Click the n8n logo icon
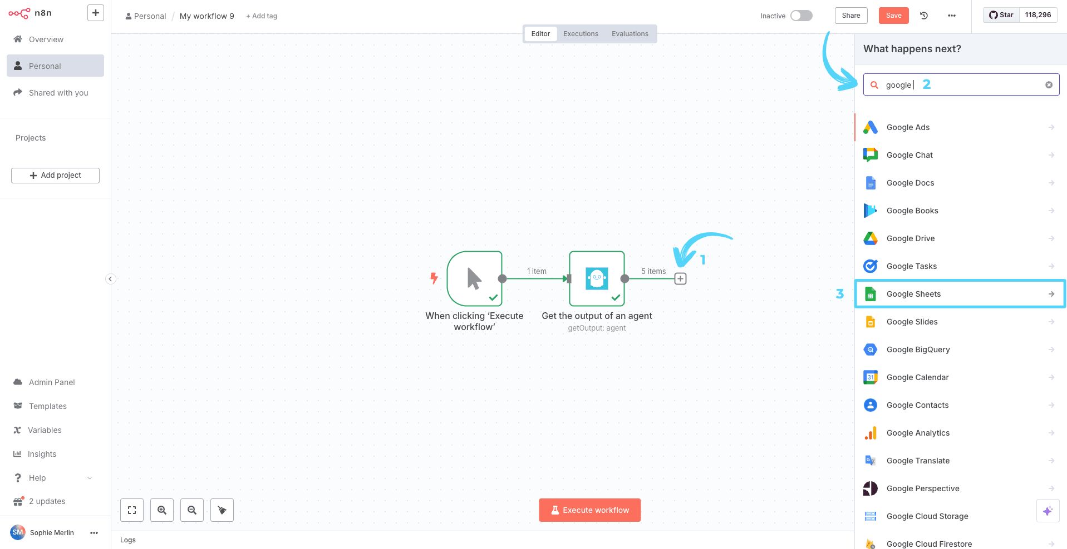This screenshot has height=549, width=1067. point(19,13)
